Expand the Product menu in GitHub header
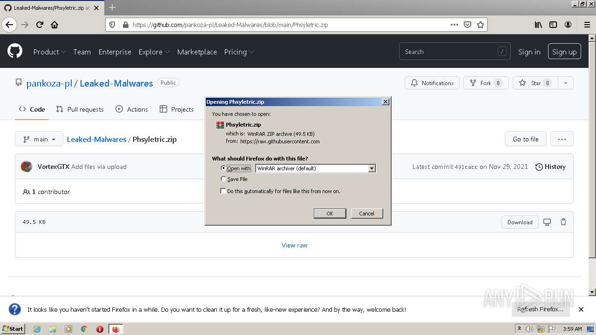596x335 pixels. (49, 52)
